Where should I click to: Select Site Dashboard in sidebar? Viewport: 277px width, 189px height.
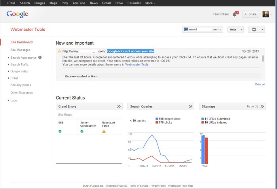pos(21,42)
